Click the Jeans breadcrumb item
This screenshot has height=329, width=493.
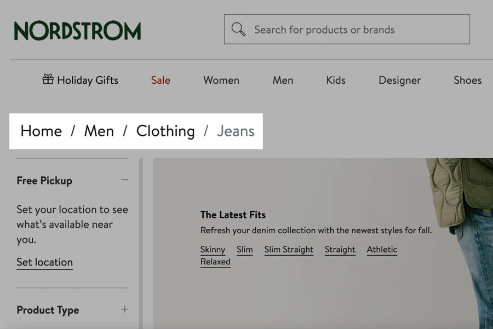[236, 131]
